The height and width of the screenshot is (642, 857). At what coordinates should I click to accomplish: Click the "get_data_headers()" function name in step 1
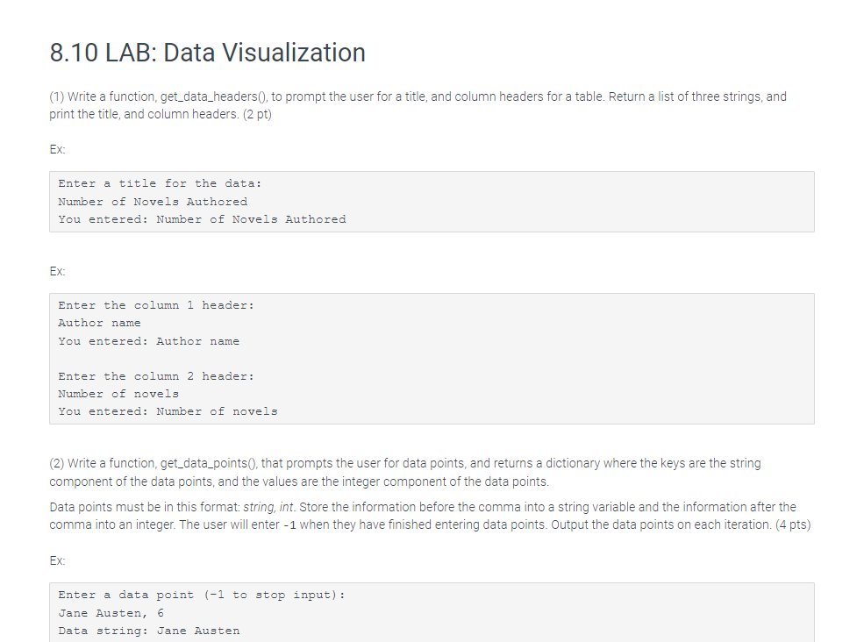point(214,96)
